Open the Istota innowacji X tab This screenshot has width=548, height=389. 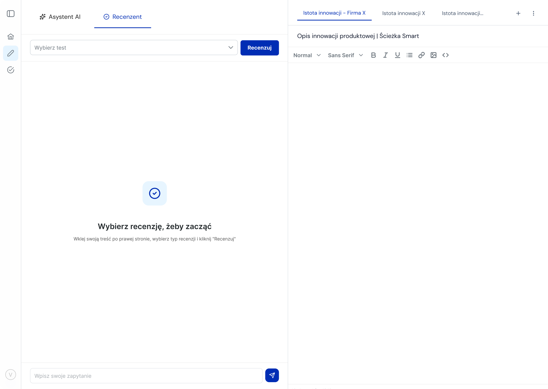click(403, 13)
